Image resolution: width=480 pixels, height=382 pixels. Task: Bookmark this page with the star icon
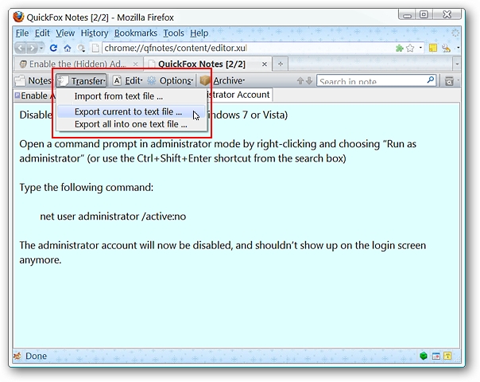coord(410,48)
